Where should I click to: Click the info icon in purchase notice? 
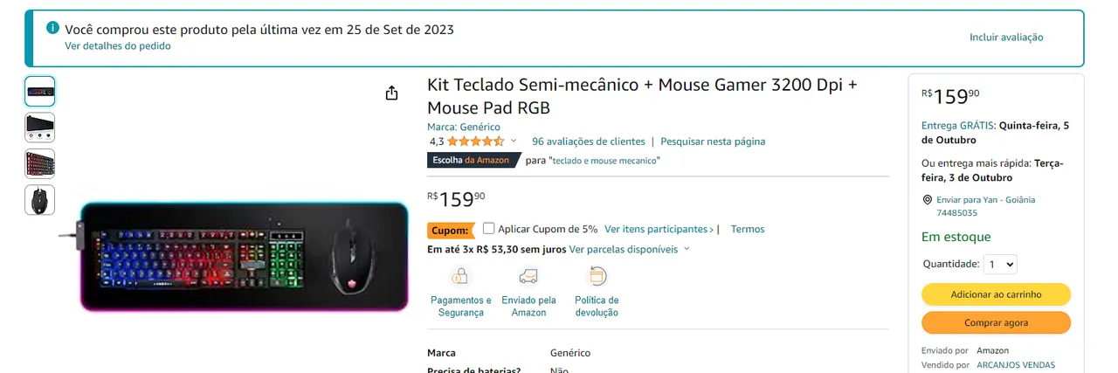[x=53, y=29]
